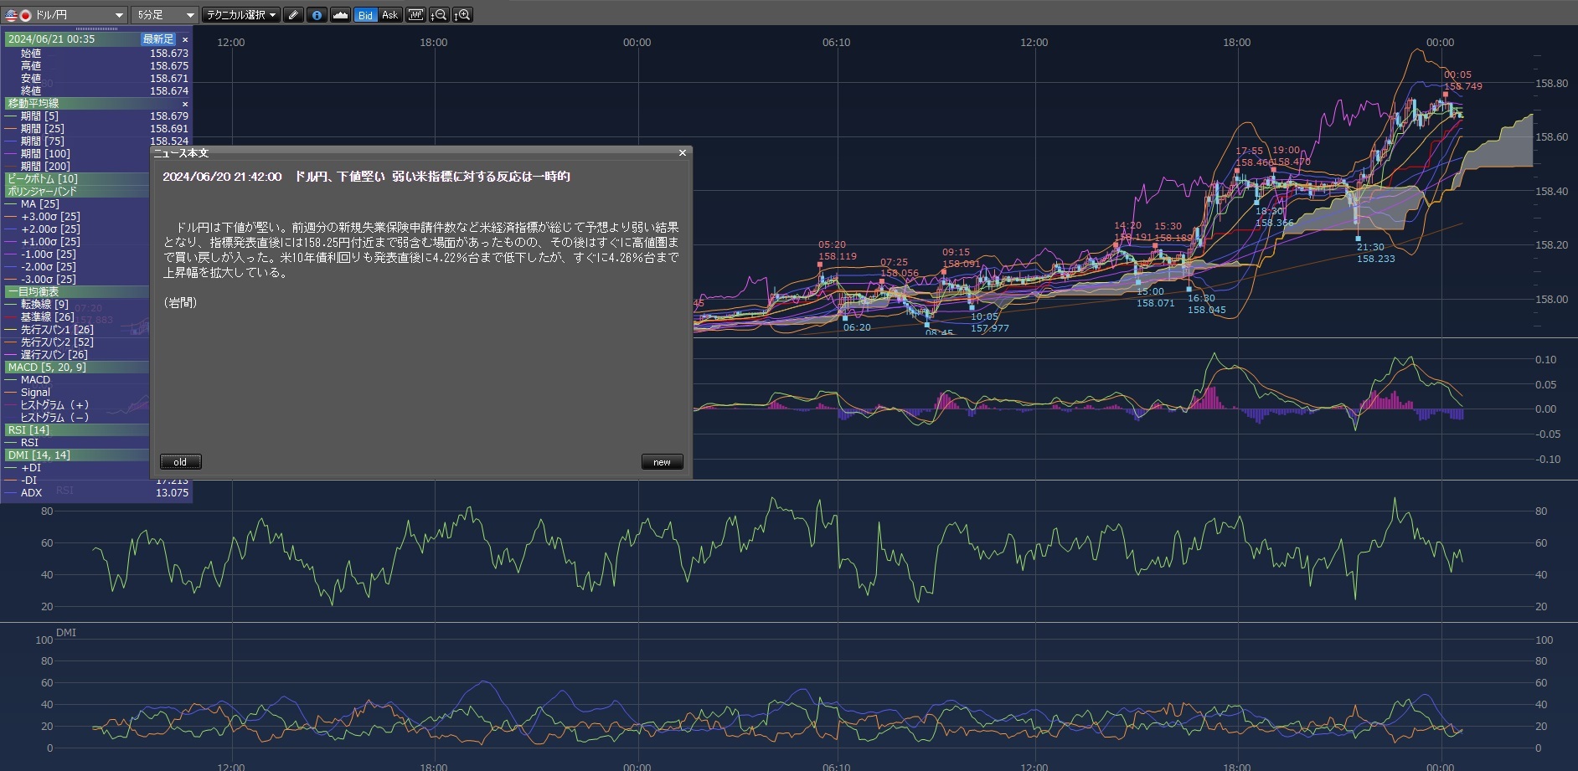The width and height of the screenshot is (1578, 771).
Task: Click the 00:05 peak marker at 158.749
Action: point(1445,94)
